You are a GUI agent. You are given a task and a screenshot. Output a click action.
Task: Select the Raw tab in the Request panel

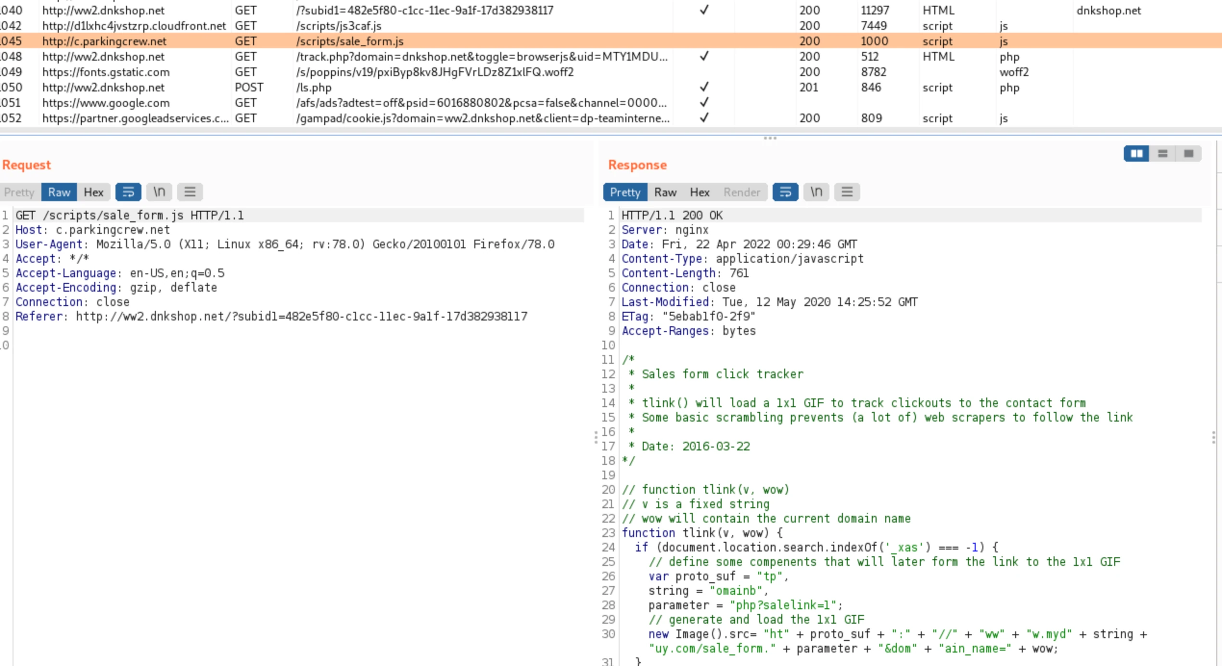click(59, 192)
